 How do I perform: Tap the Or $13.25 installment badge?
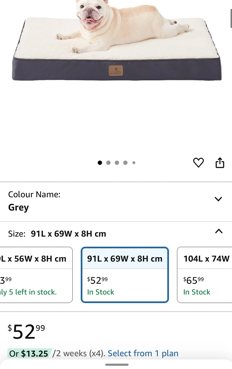click(29, 354)
